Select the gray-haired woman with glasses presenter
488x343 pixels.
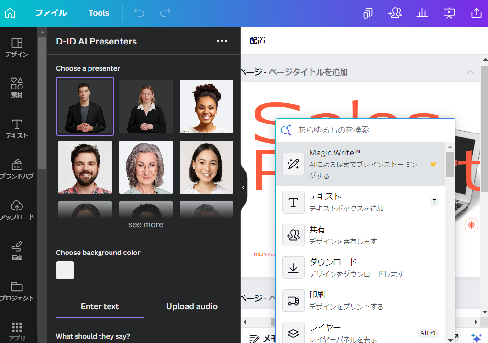pos(145,167)
